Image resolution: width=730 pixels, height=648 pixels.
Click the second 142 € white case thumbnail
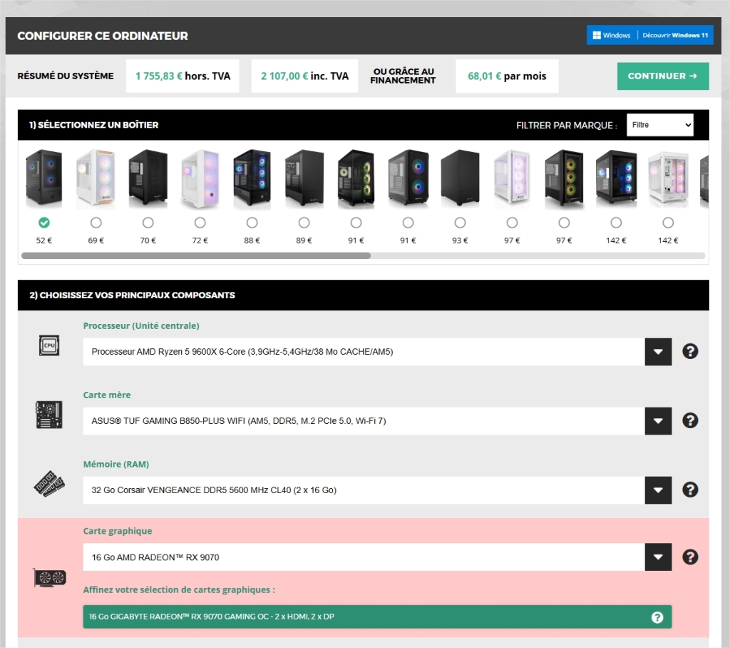[668, 178]
